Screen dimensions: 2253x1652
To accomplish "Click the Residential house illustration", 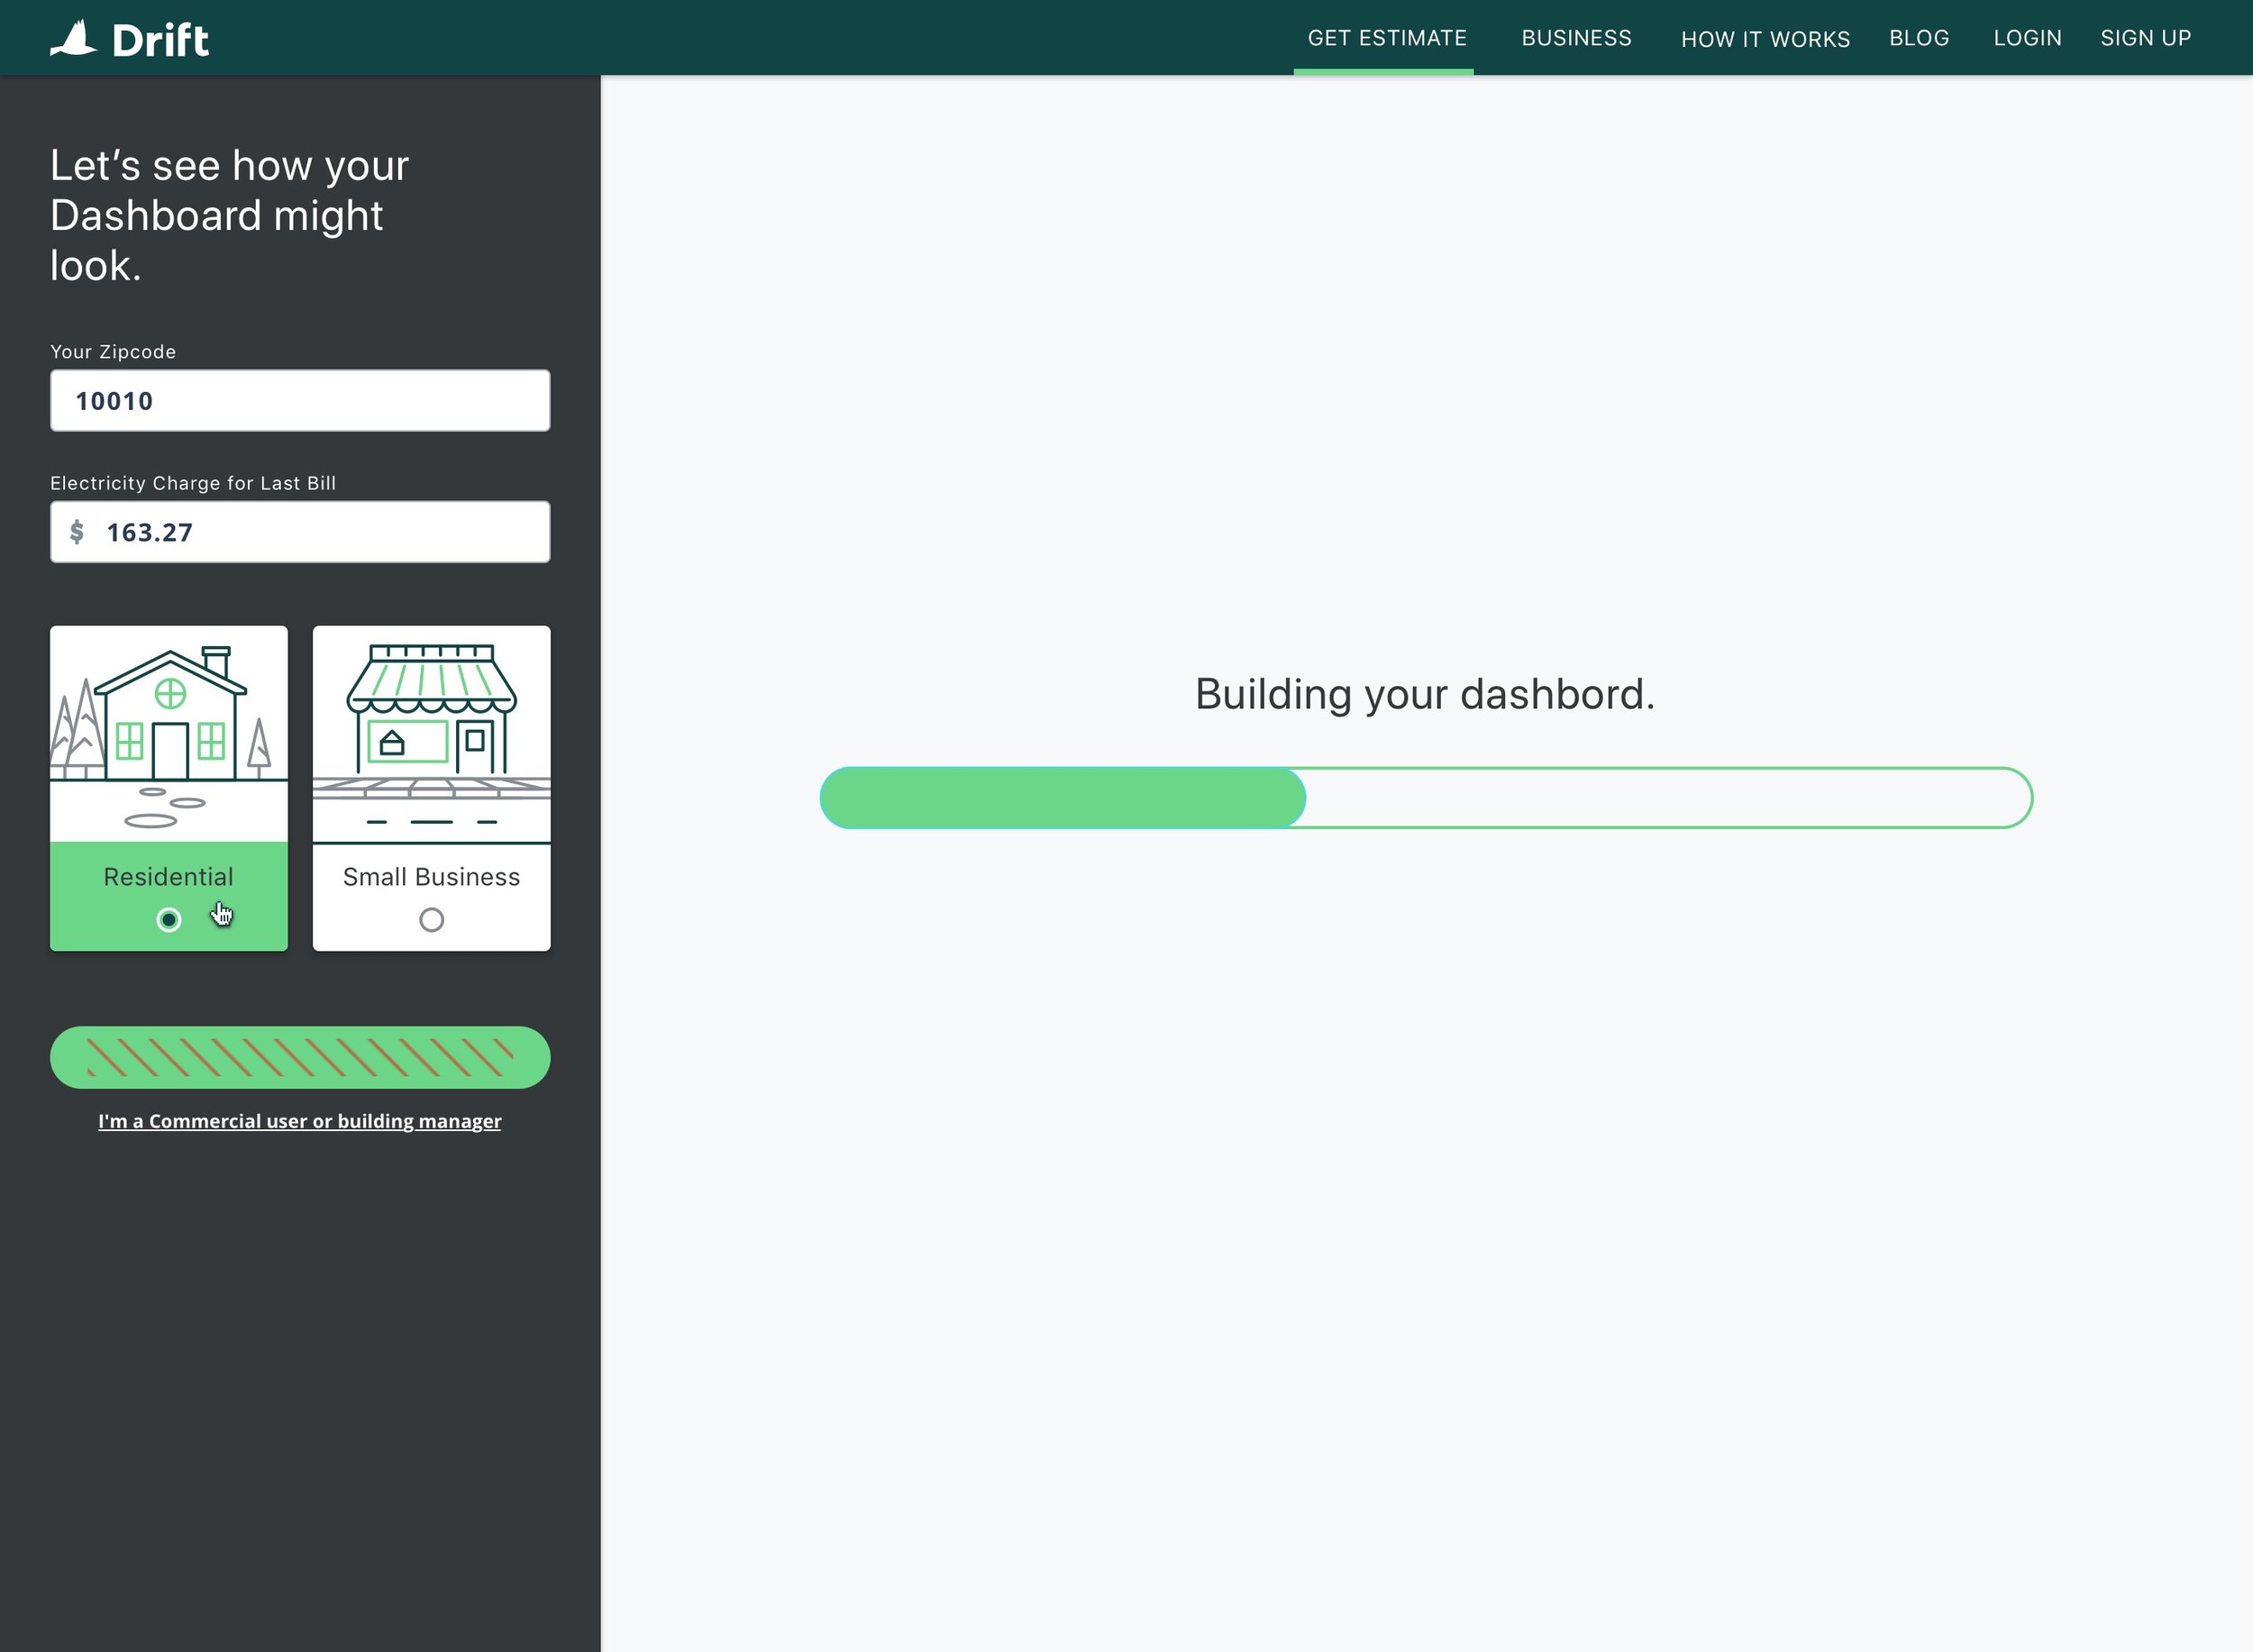I will [x=169, y=735].
